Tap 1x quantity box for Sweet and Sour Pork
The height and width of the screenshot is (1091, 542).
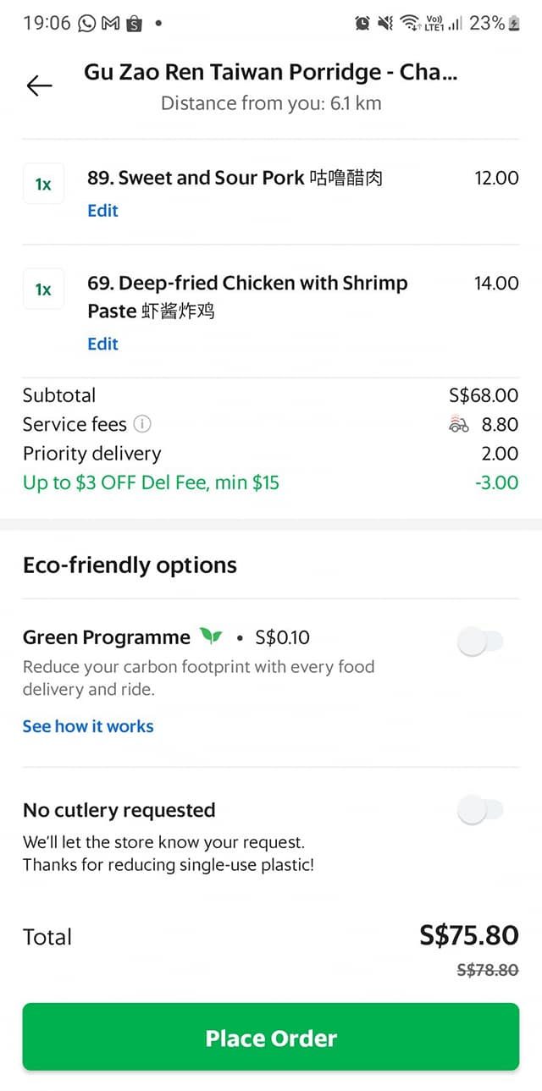pyautogui.click(x=43, y=184)
